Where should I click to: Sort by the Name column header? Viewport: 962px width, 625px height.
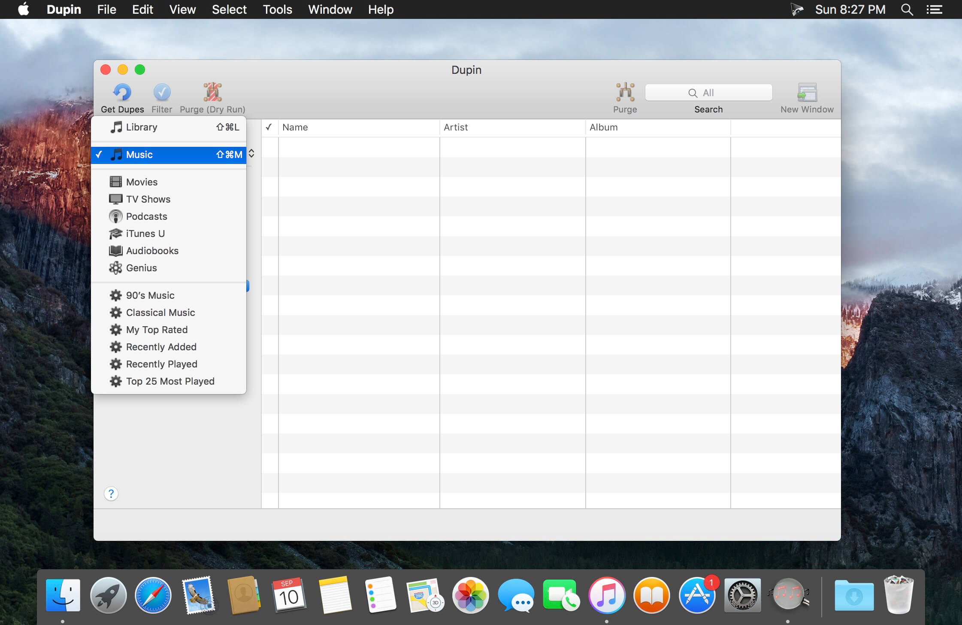359,127
